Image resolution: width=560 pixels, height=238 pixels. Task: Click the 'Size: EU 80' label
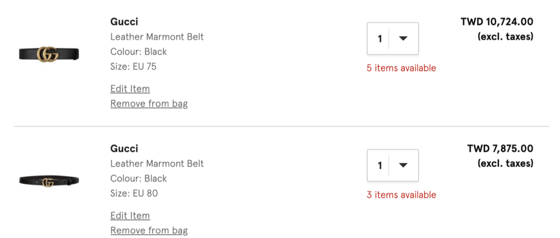pyautogui.click(x=134, y=193)
